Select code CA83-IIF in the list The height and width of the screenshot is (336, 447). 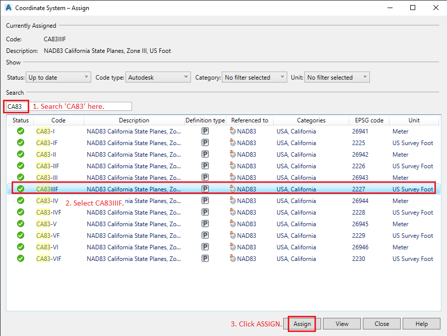(x=47, y=166)
